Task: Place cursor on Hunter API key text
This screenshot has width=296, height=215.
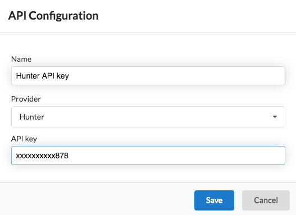Action: pos(43,76)
